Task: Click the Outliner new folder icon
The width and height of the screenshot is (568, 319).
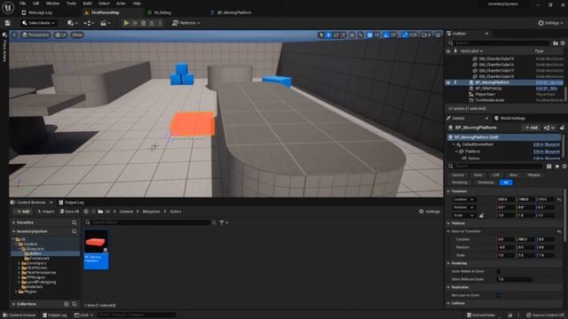Action: [556, 43]
